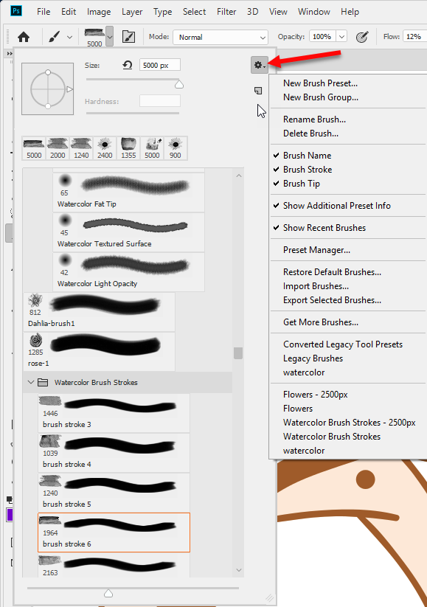
Task: Open the Image menu
Action: [x=99, y=12]
